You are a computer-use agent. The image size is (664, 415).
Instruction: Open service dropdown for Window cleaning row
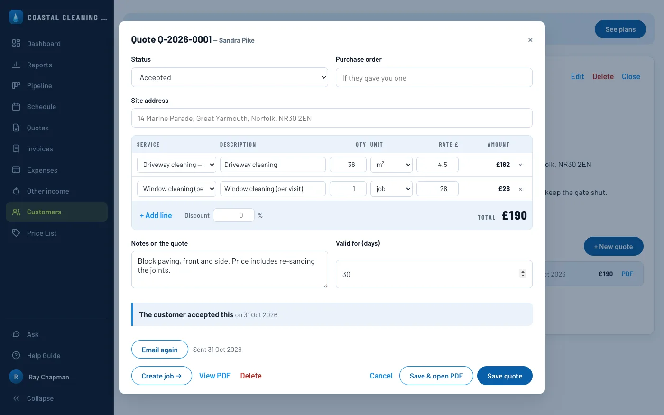[x=176, y=189]
